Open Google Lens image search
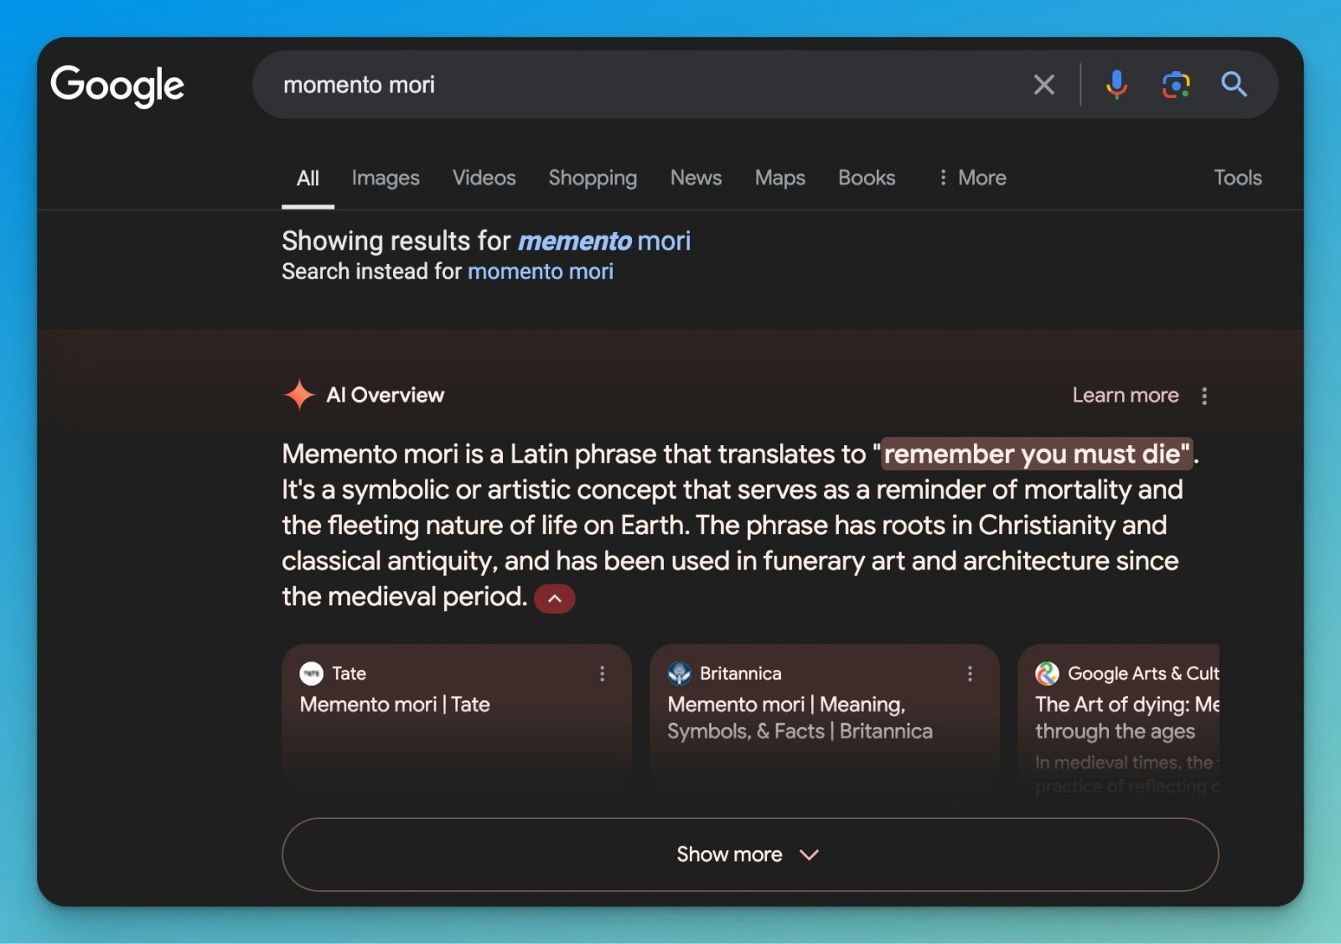Screen dimensions: 1341x944 click(1176, 85)
